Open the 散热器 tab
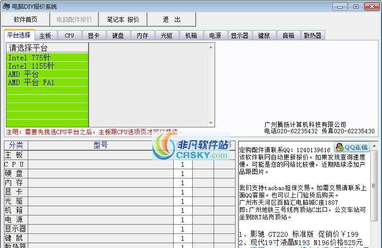Image resolution: width=382 pixels, height=248 pixels. click(313, 35)
